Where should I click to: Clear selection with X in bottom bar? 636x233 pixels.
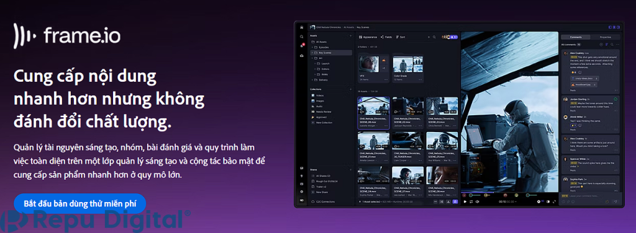point(360,201)
